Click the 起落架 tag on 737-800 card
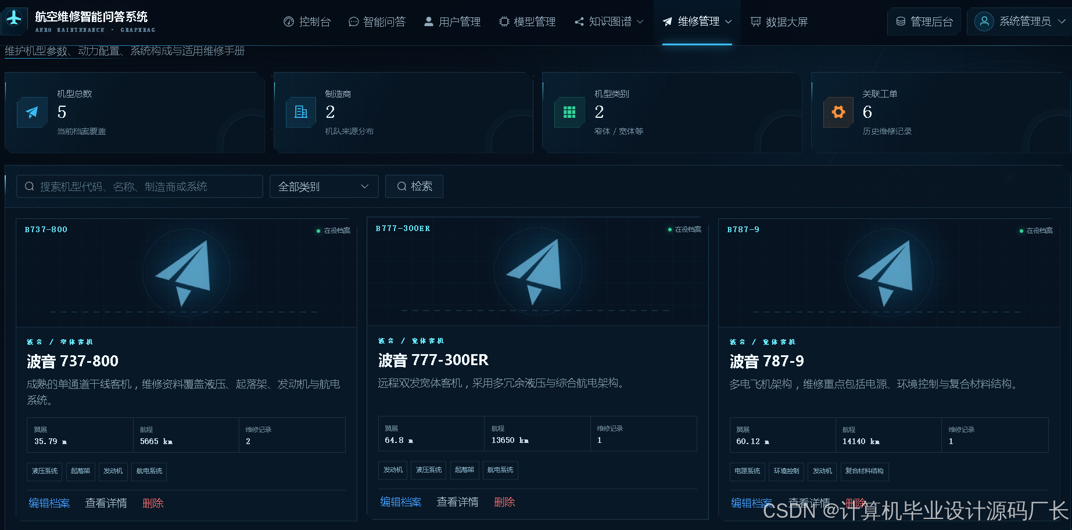 coord(80,471)
